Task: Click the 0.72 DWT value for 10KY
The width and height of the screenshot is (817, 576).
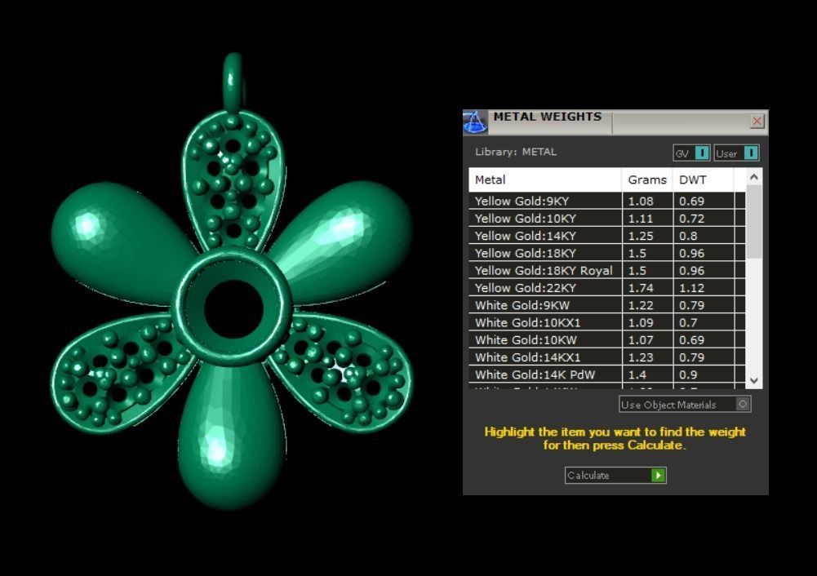Action: [x=691, y=218]
